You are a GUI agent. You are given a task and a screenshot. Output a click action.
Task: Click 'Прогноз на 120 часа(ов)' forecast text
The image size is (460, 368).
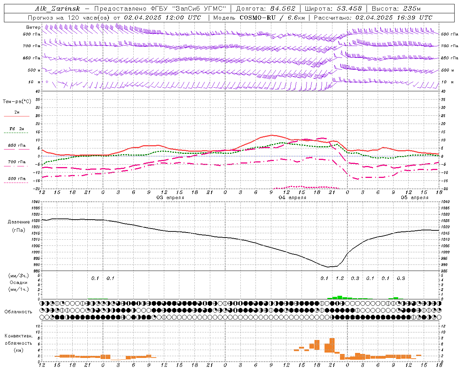point(69,18)
